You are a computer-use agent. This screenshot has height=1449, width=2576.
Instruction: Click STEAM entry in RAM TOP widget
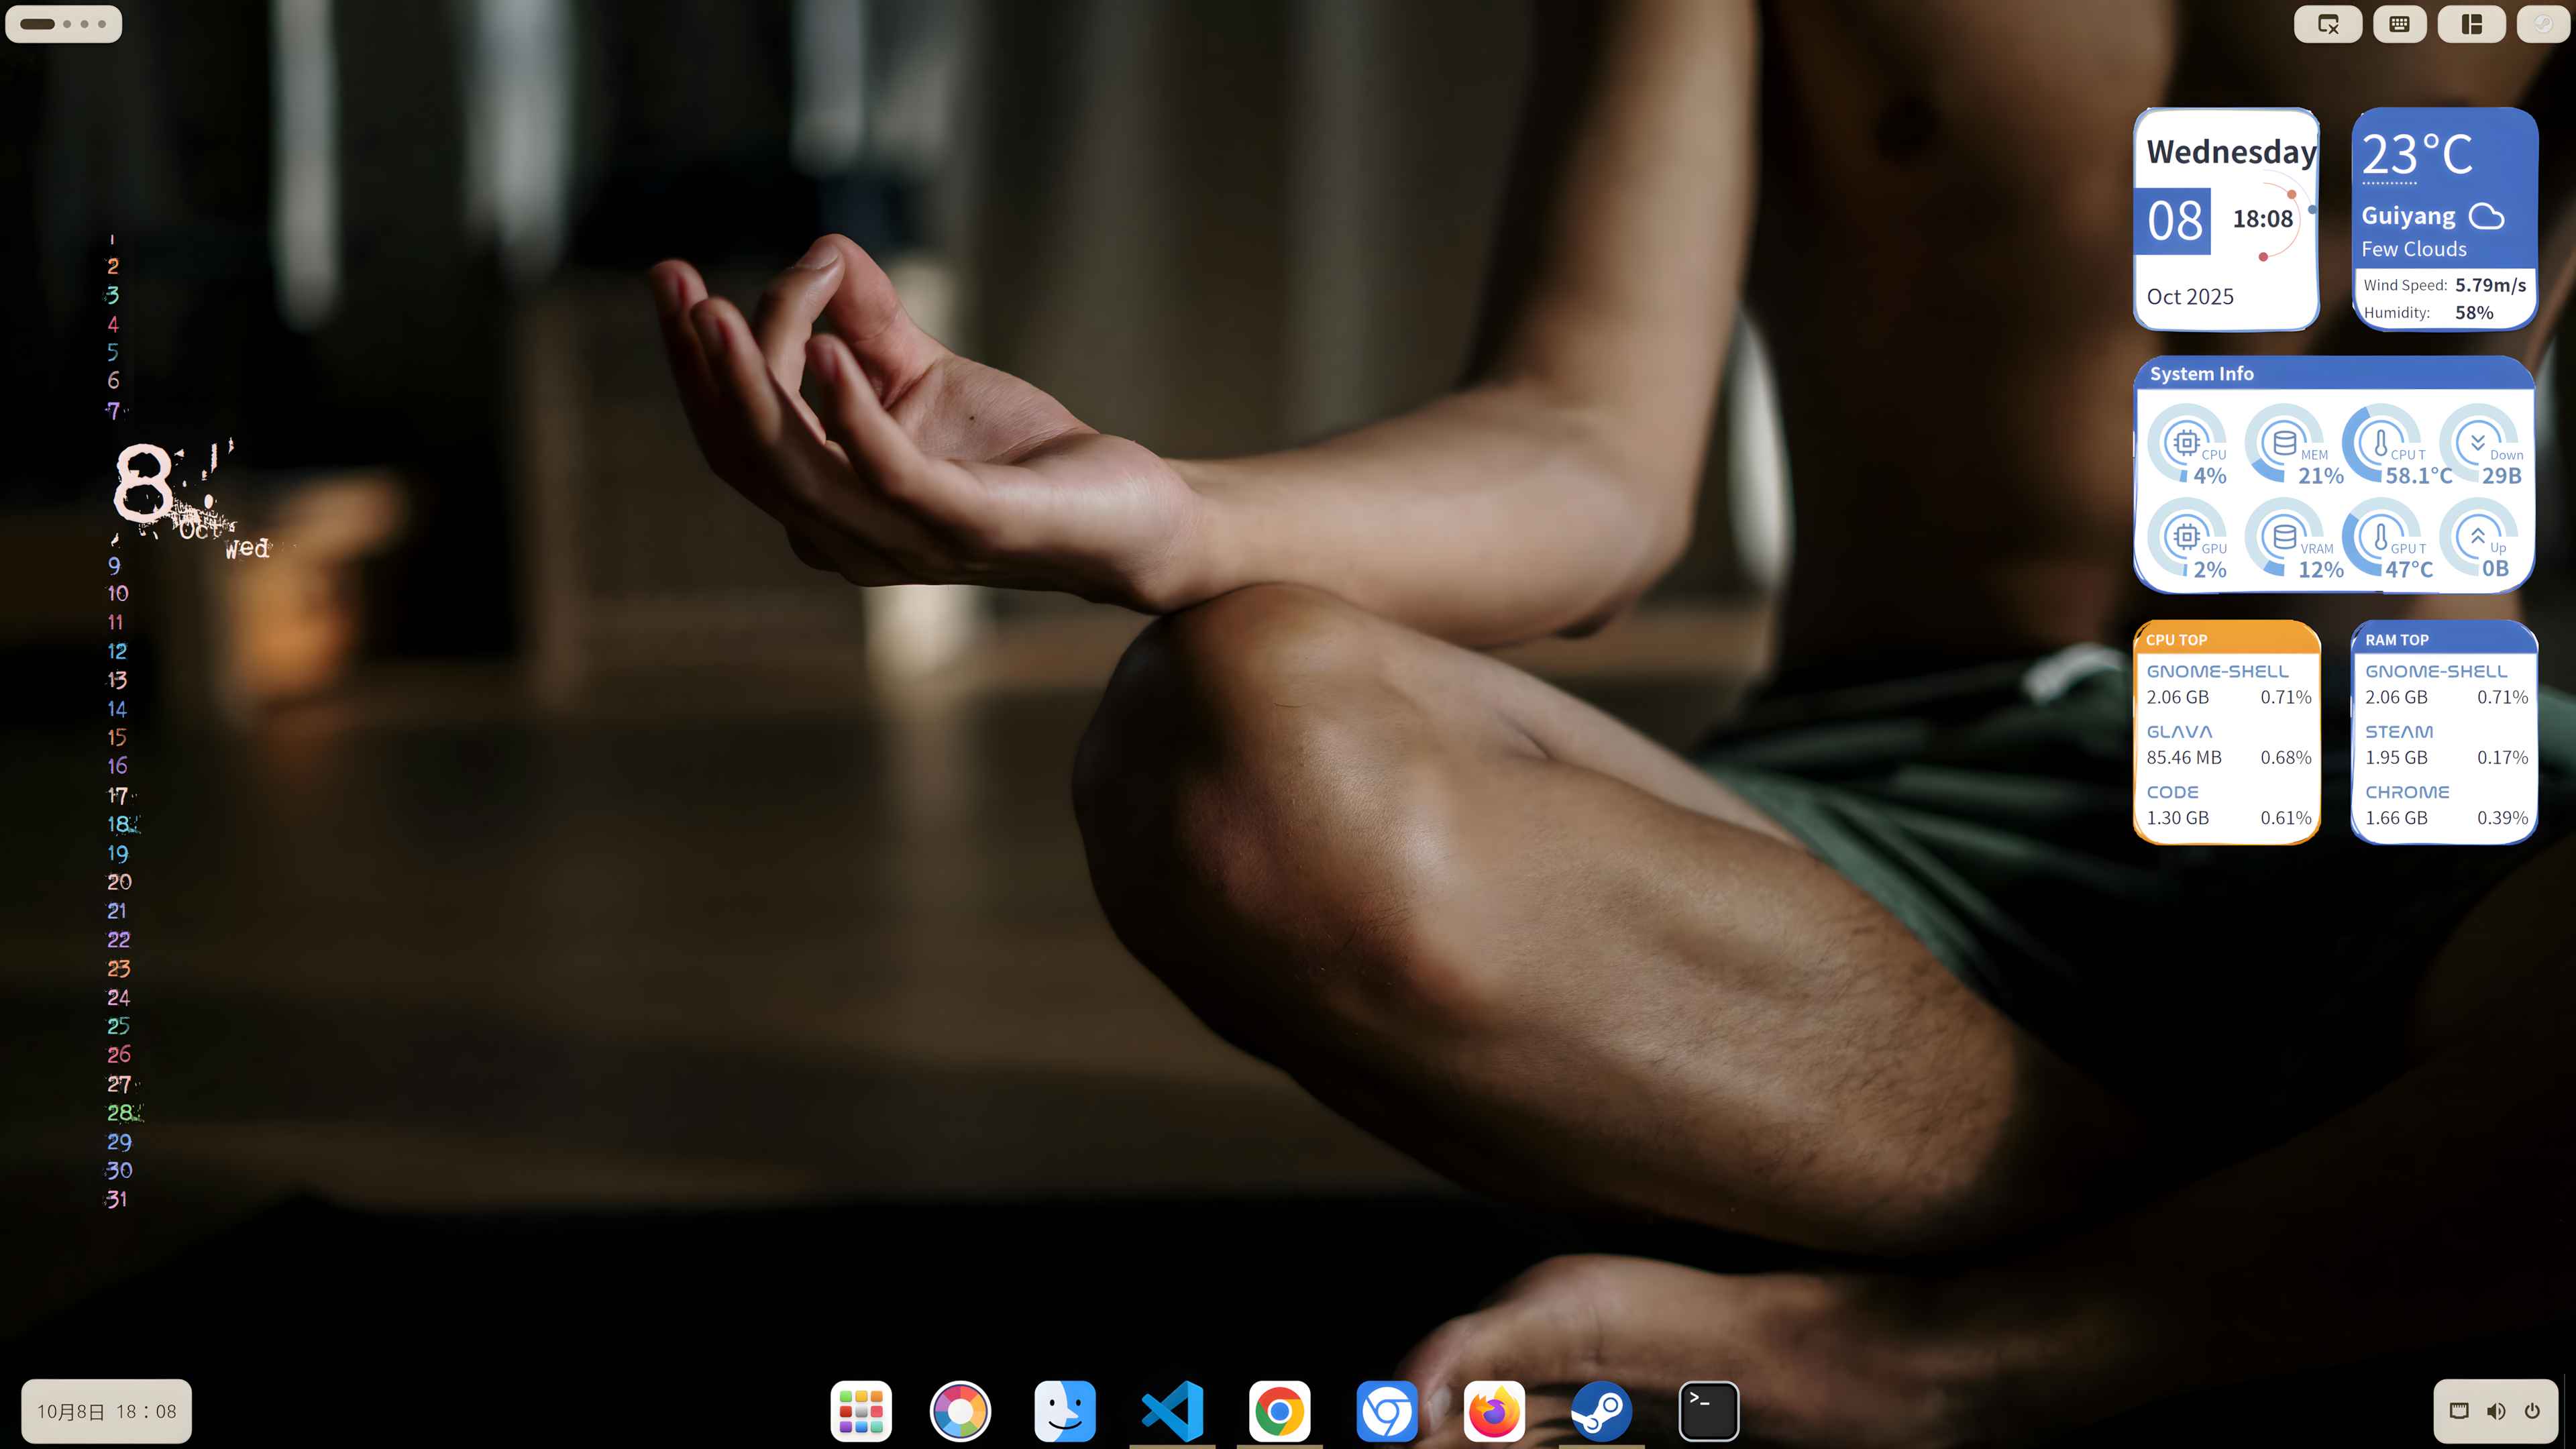pyautogui.click(x=2399, y=731)
